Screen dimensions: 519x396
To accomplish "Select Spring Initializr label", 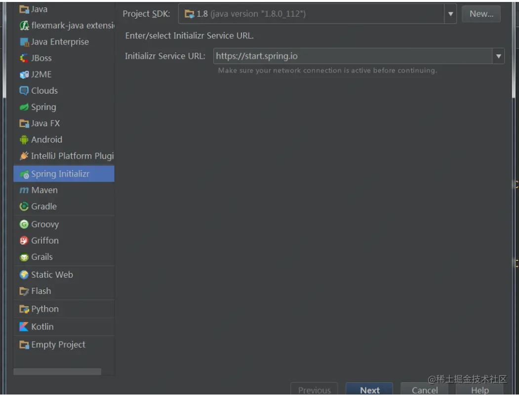I will click(60, 174).
